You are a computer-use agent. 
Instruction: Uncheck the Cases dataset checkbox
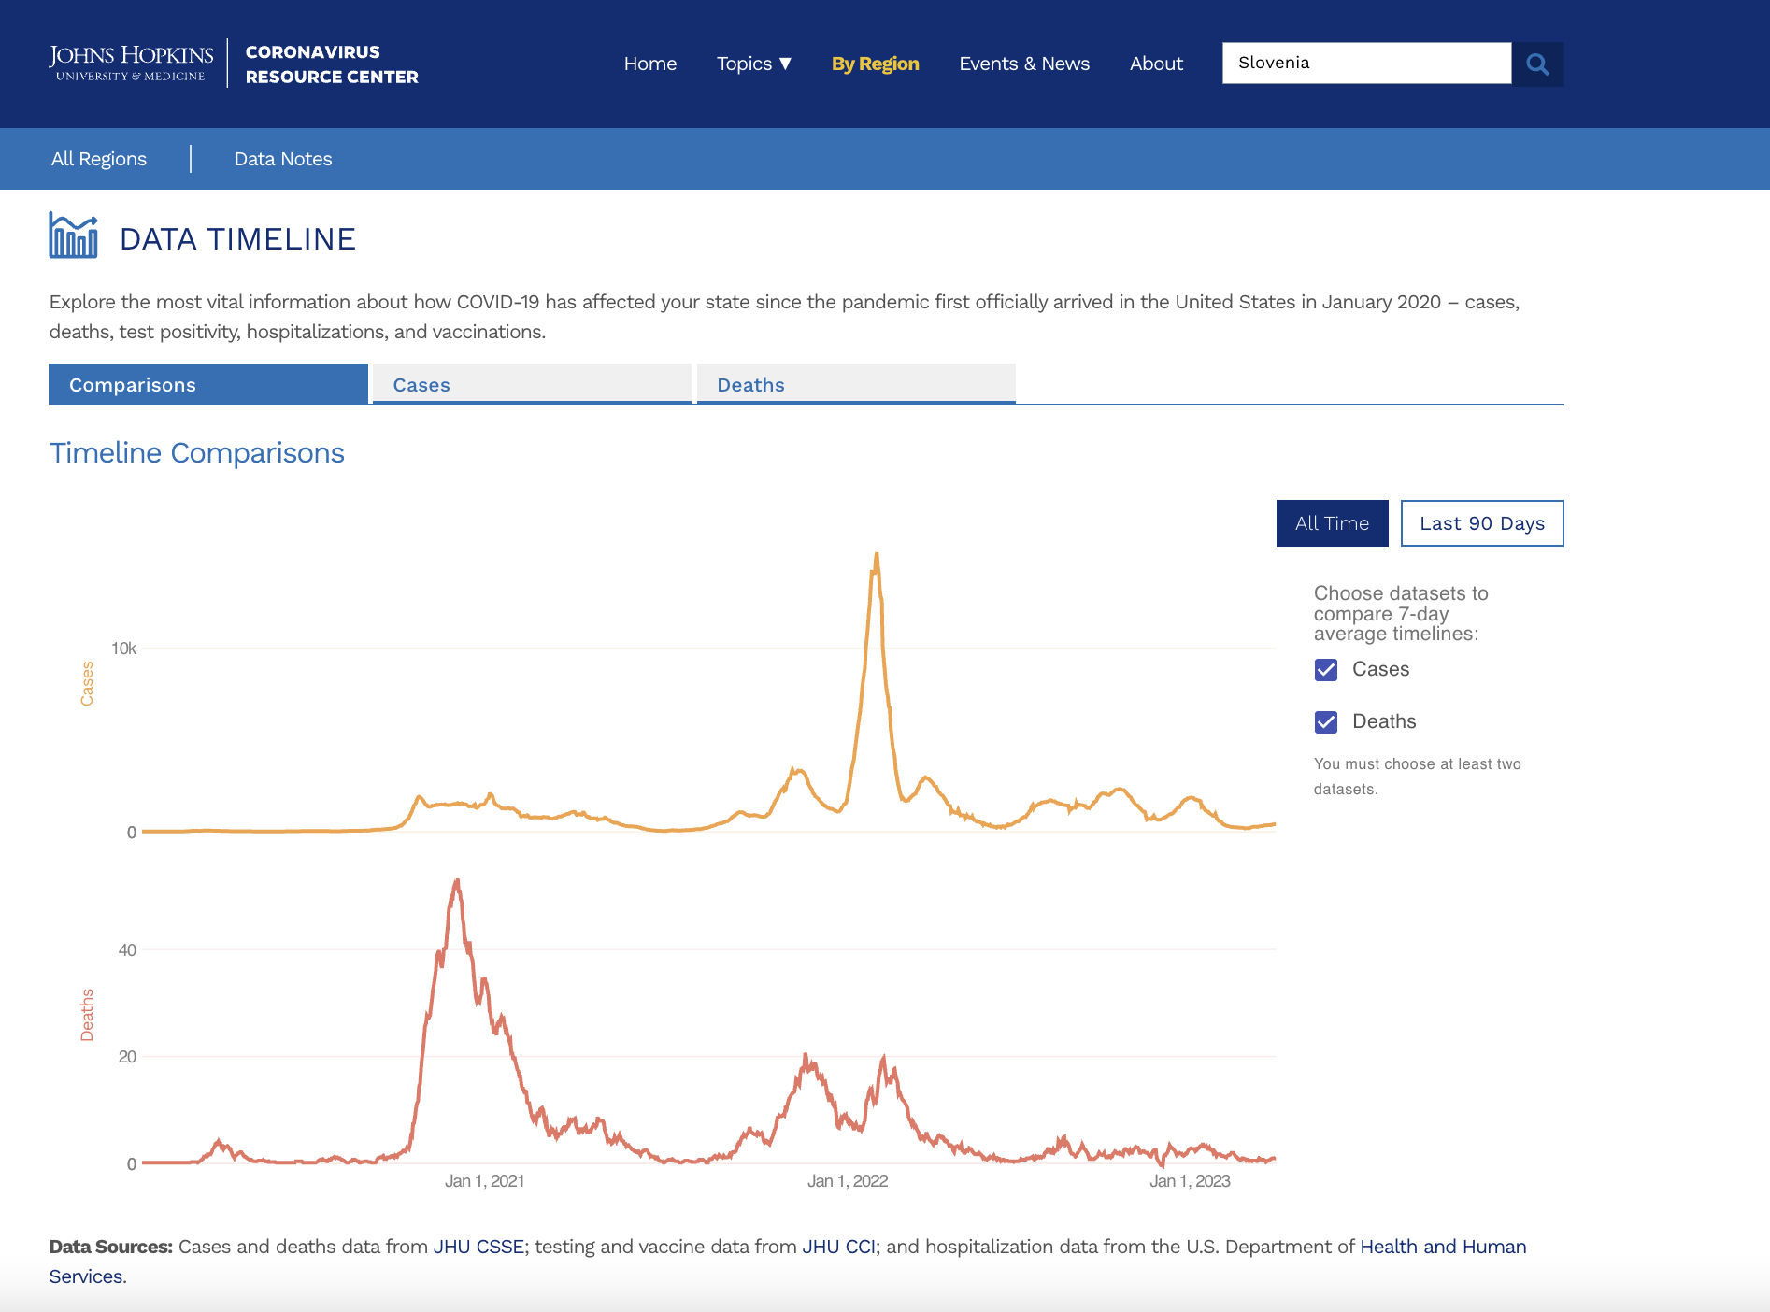[x=1325, y=669]
